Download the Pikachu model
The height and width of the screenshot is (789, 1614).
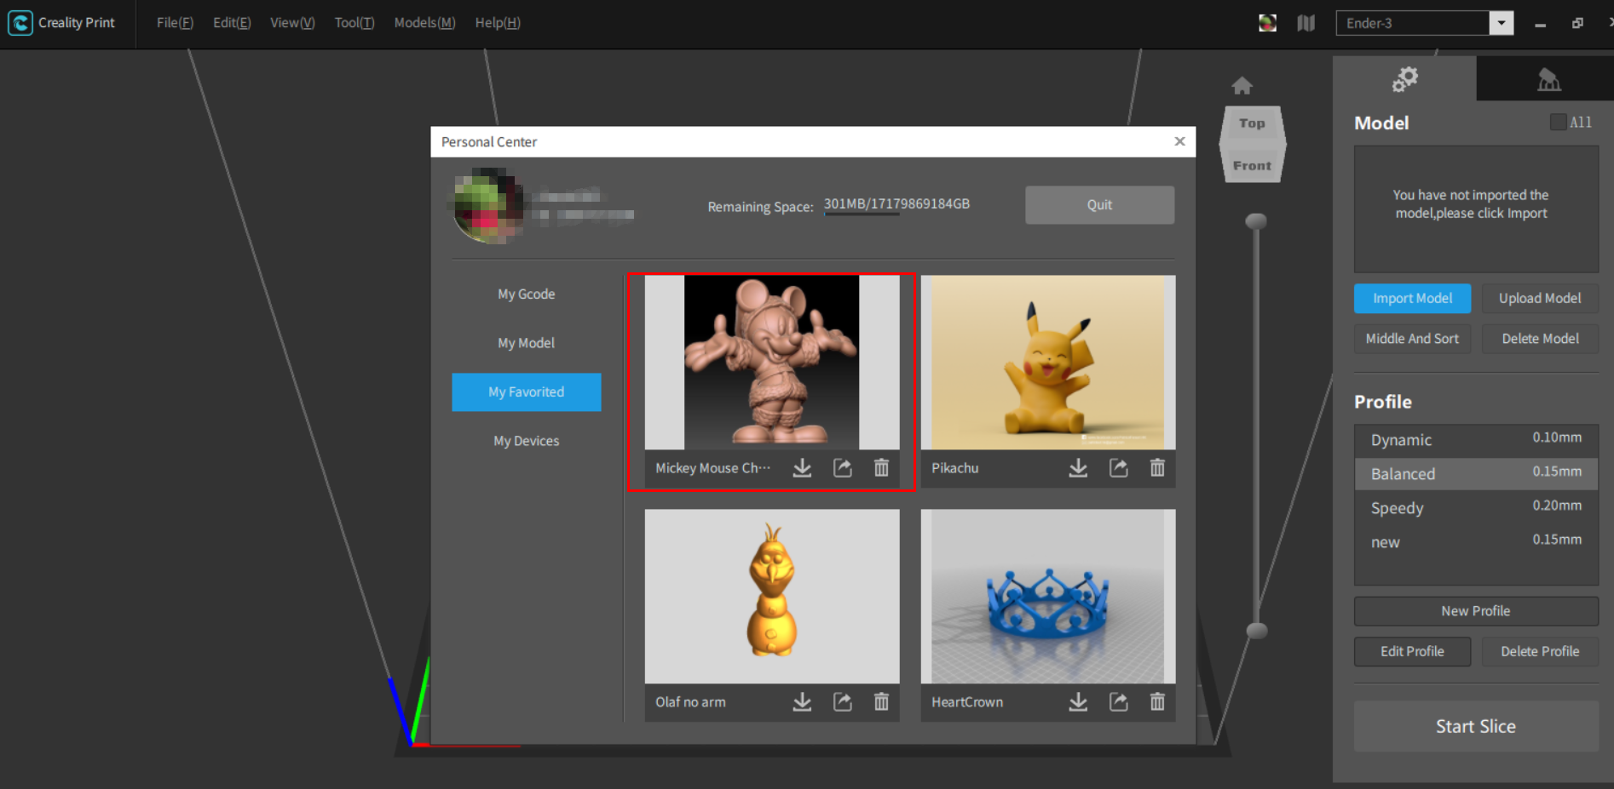coord(1078,468)
